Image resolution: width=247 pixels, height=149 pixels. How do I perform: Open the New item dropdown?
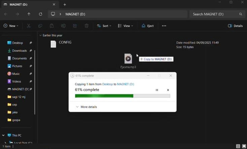coord(11,26)
